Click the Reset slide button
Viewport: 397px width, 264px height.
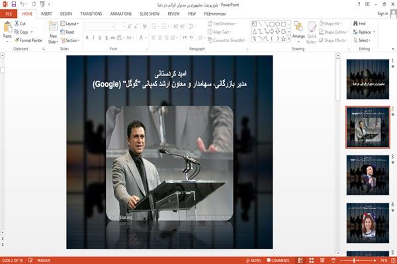[x=67, y=32]
